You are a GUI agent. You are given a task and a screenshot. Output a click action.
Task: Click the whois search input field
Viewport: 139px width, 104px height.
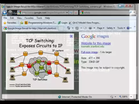(x=106, y=12)
